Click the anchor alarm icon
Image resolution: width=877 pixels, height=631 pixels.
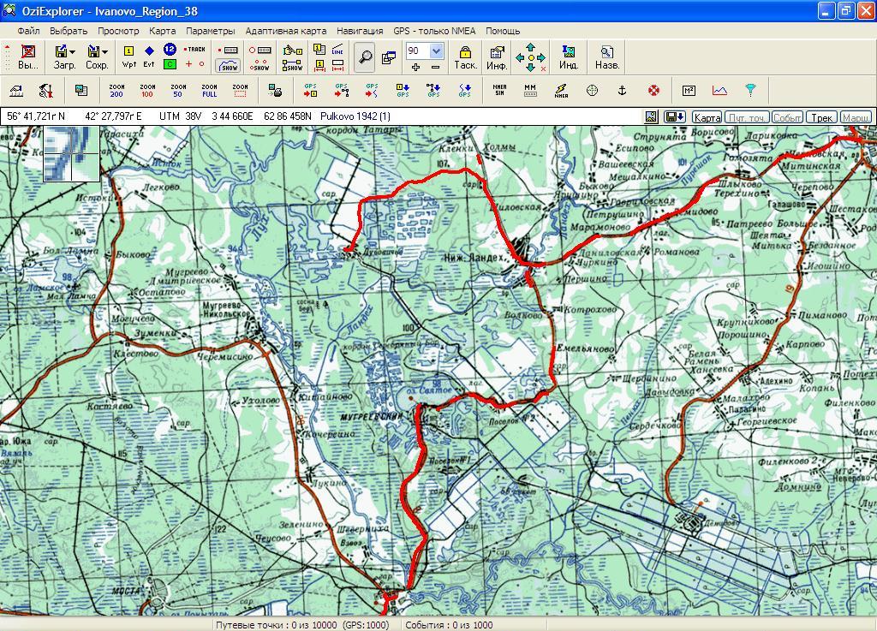click(623, 90)
